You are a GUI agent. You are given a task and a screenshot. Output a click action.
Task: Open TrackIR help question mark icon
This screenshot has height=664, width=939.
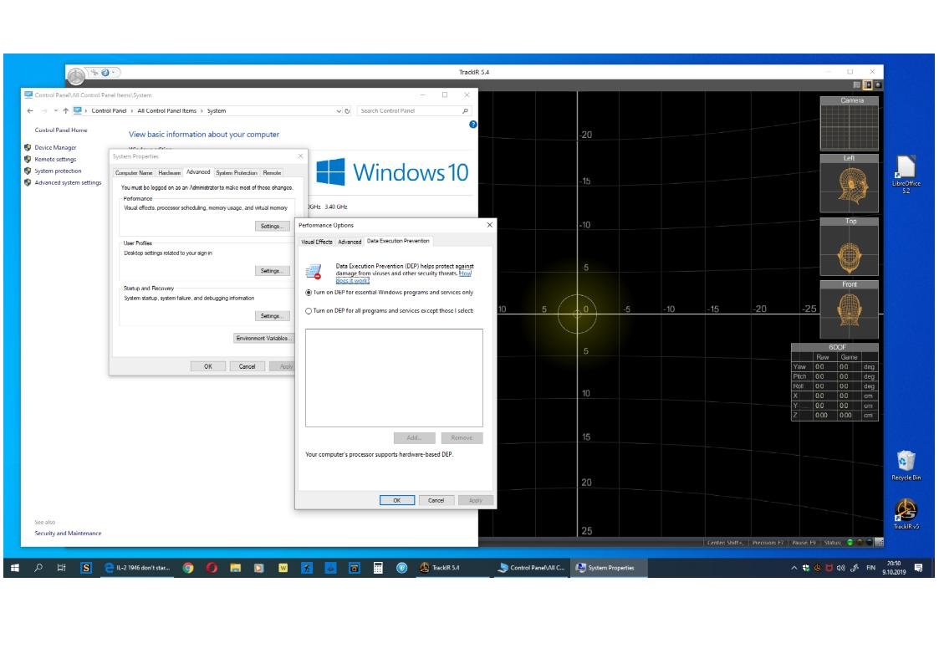(x=105, y=73)
